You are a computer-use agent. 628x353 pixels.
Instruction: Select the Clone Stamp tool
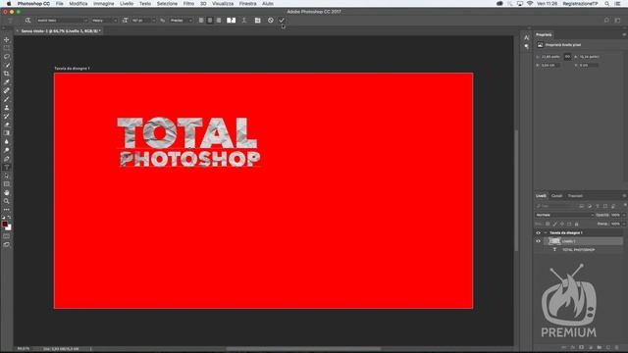click(x=7, y=108)
